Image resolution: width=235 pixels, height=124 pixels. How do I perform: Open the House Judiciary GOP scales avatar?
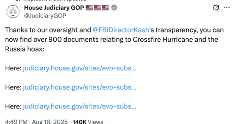coord(13,12)
